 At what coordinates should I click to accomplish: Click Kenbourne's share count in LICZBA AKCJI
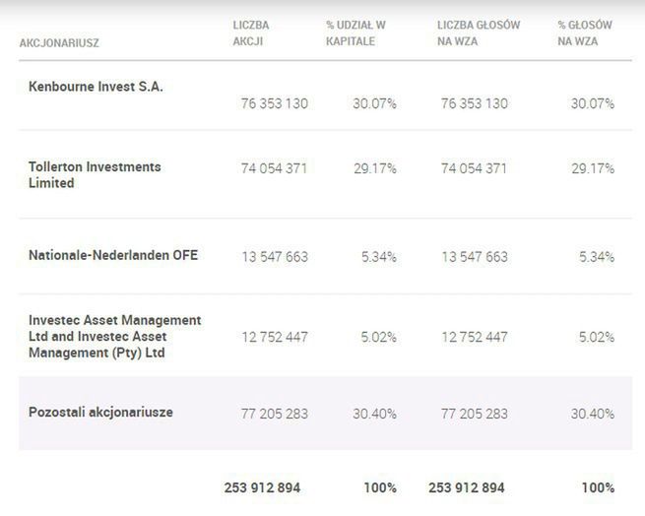pyautogui.click(x=274, y=103)
